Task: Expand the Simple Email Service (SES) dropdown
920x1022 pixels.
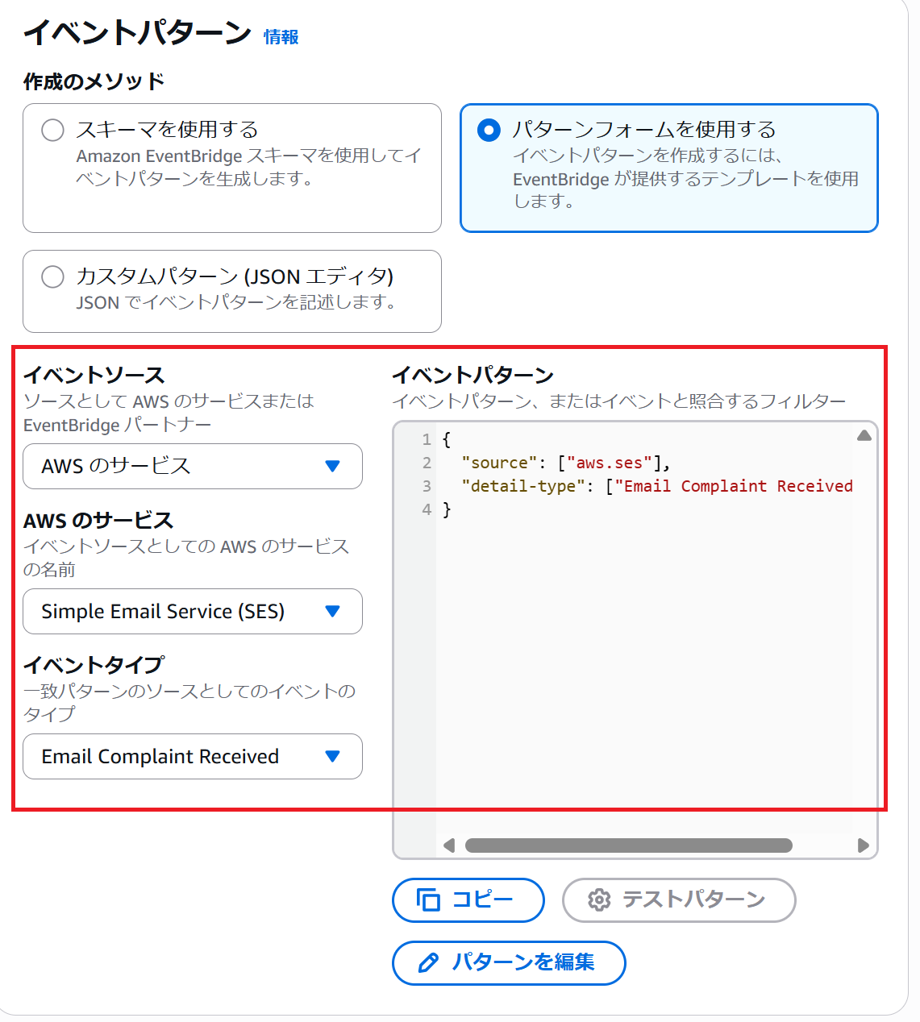Action: coord(192,611)
